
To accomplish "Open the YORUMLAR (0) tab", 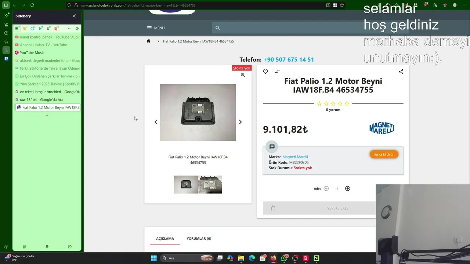I will pos(199,239).
